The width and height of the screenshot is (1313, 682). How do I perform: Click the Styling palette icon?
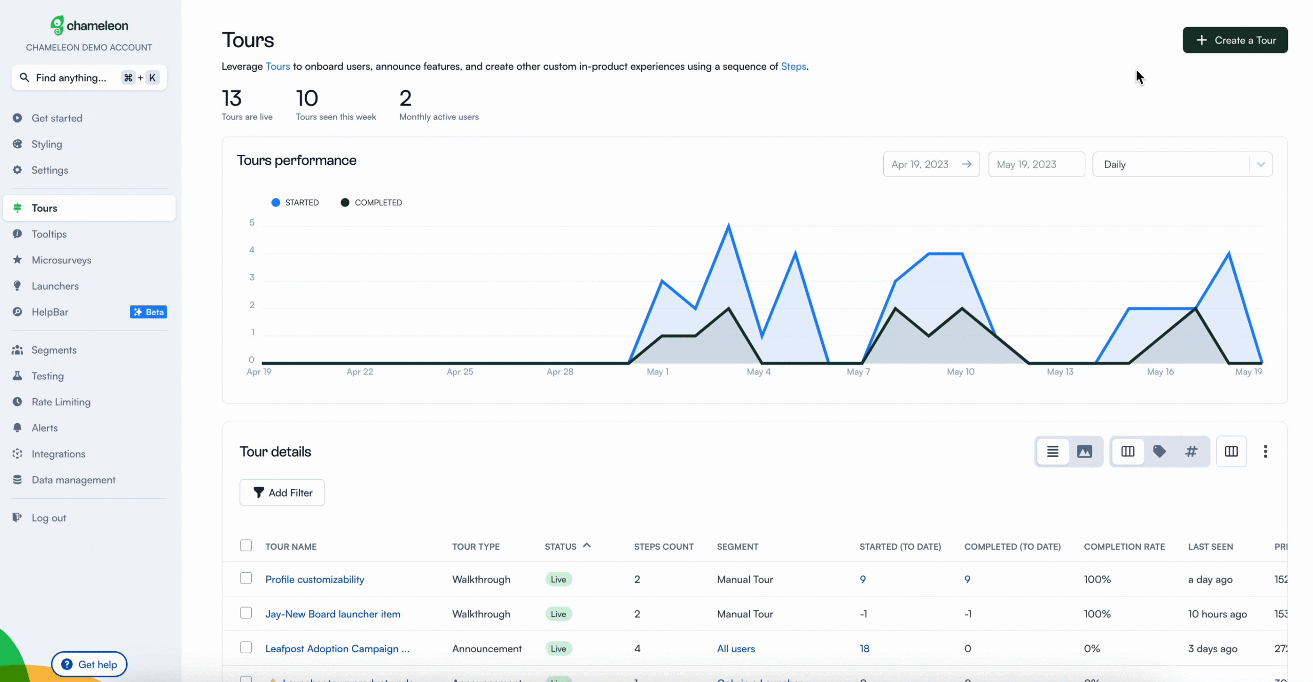(x=17, y=144)
